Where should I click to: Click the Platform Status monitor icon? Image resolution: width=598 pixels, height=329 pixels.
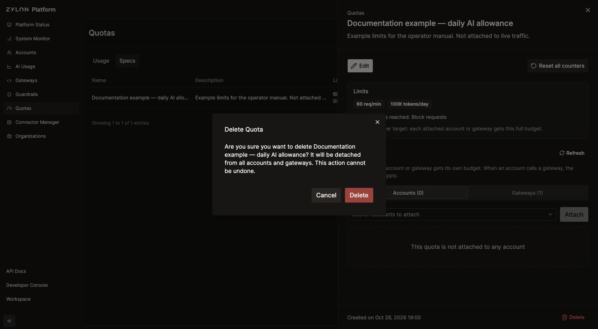click(9, 25)
